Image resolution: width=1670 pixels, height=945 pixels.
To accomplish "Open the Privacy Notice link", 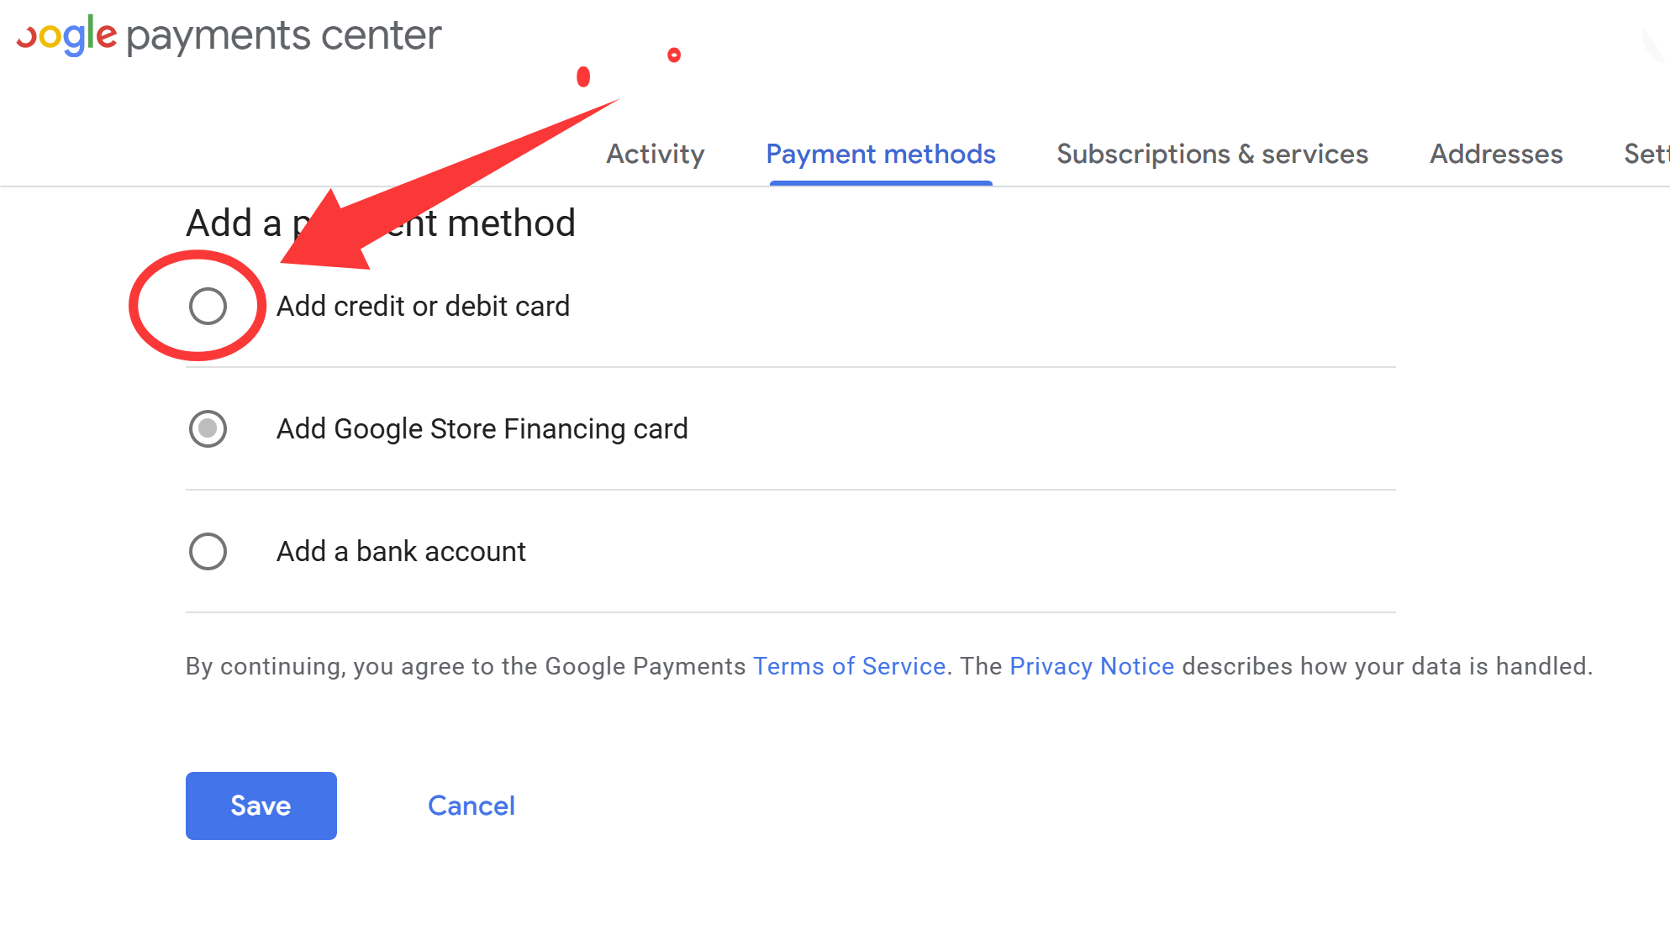I will pos(1092,666).
